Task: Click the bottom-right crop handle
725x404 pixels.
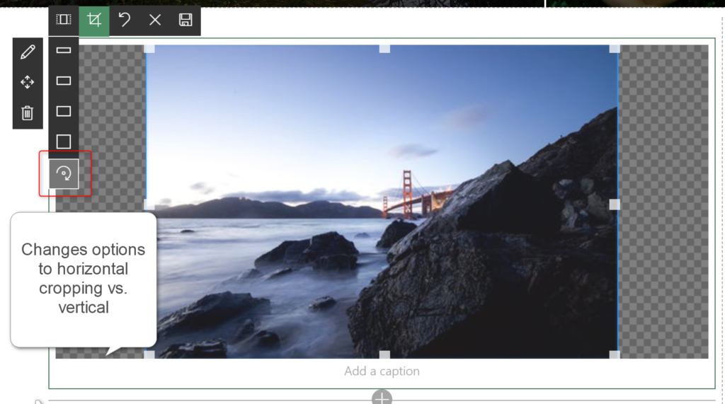Action: [615, 354]
